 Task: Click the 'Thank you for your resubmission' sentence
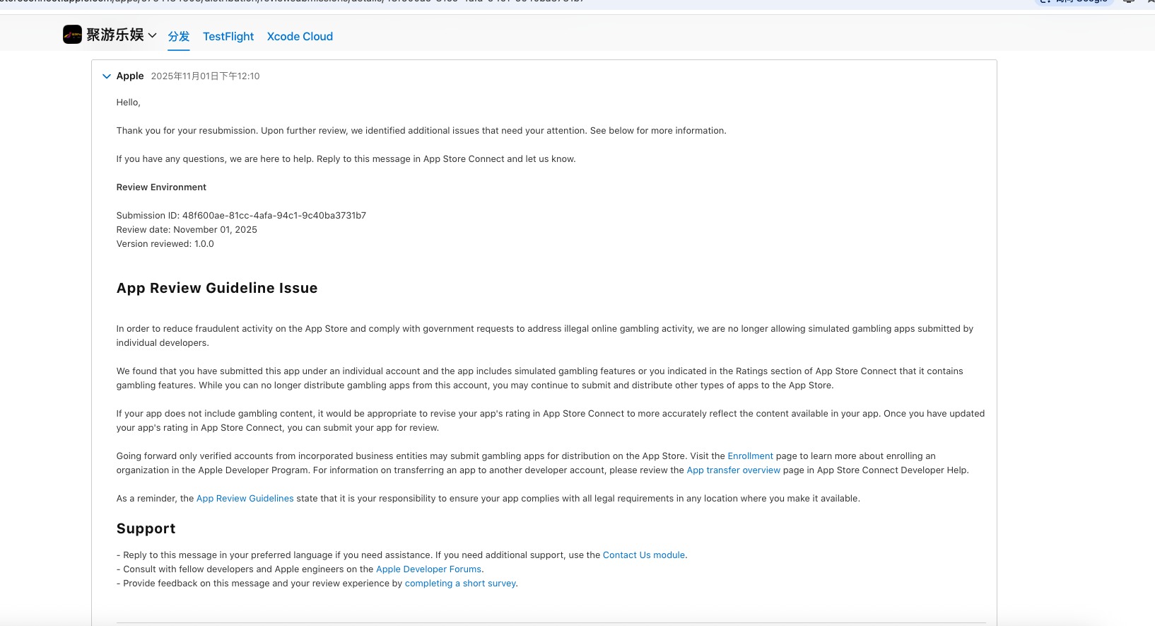point(421,131)
